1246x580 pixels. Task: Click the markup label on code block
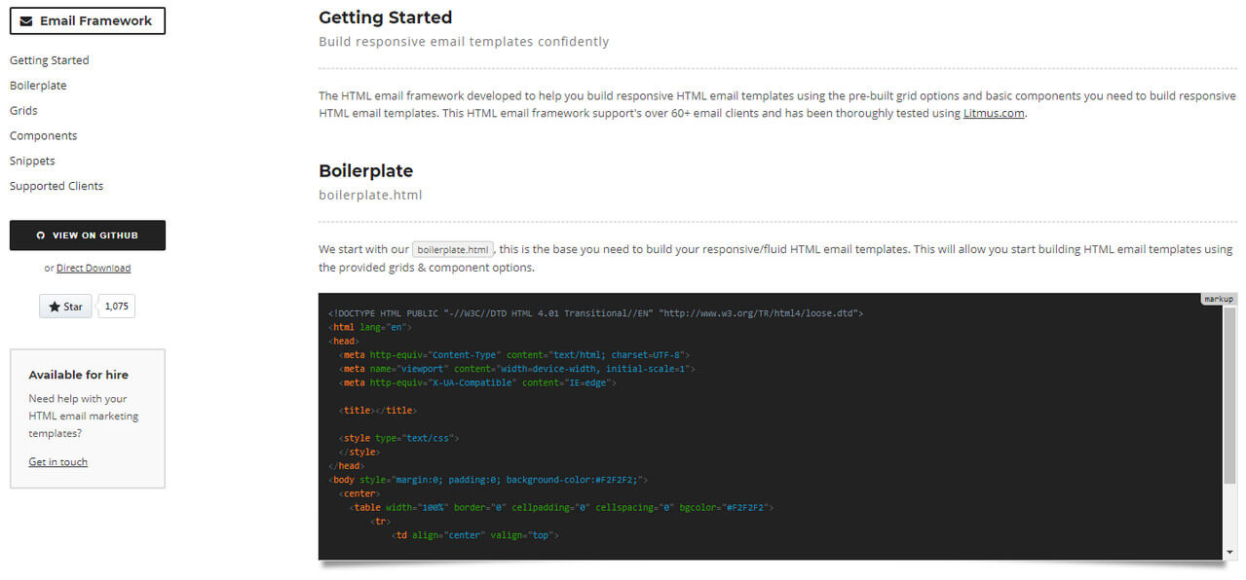point(1219,299)
